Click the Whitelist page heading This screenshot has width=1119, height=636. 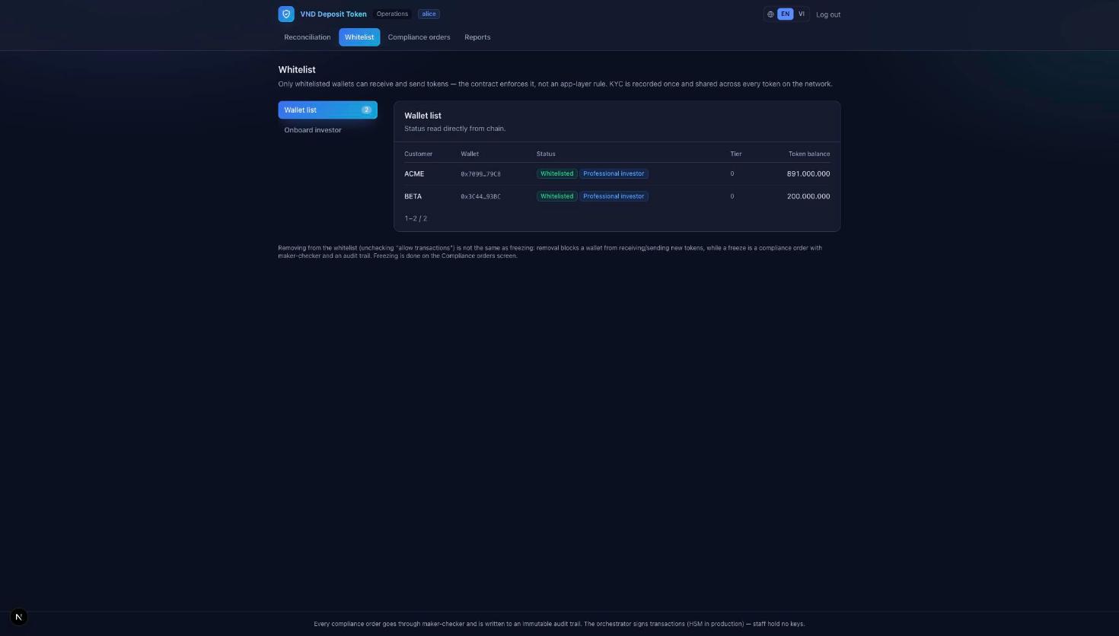pos(297,69)
